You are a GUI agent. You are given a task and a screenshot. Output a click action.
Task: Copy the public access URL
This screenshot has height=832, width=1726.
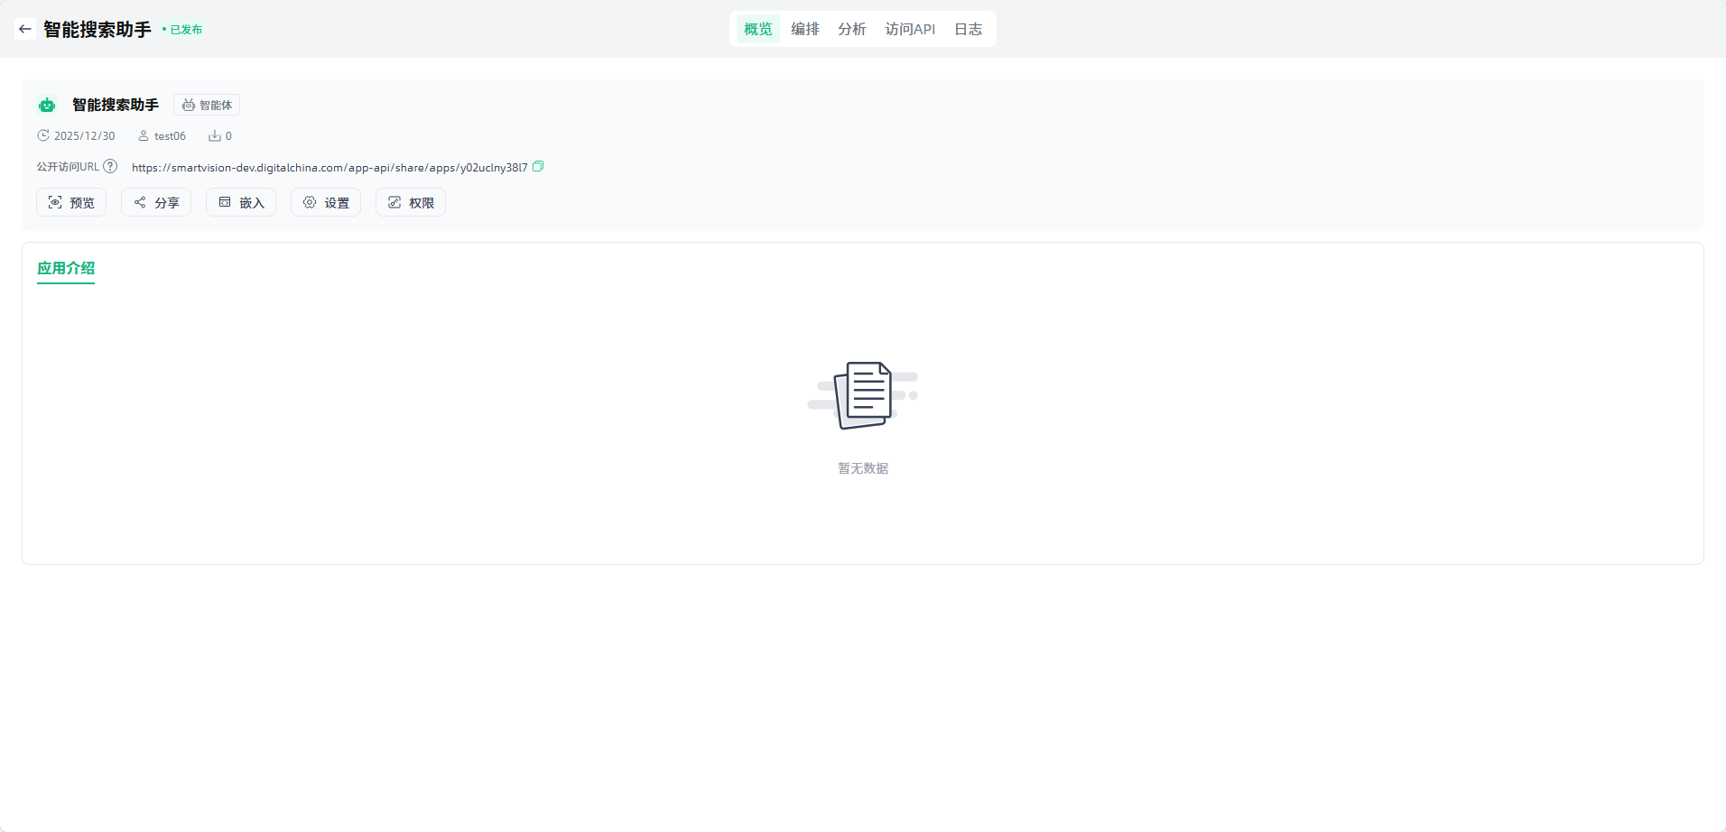[x=538, y=166]
